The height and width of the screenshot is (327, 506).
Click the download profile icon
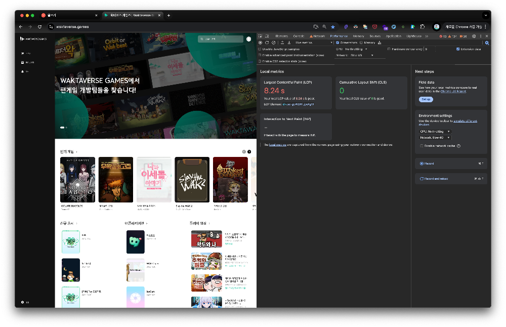(289, 43)
